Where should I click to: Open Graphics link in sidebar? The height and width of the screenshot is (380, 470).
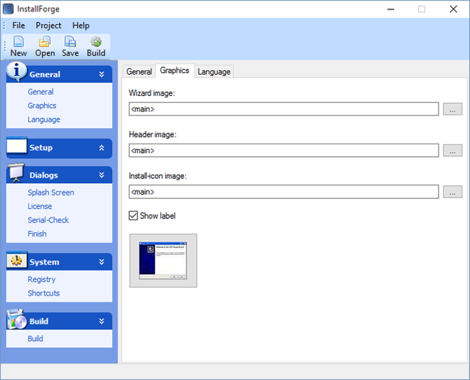(42, 106)
